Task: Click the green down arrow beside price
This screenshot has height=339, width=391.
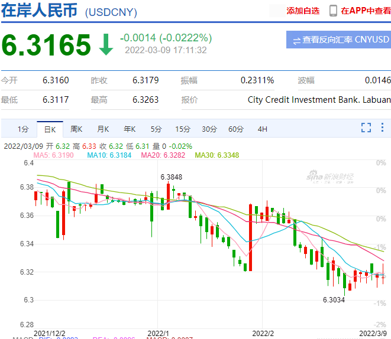Action: click(x=106, y=44)
